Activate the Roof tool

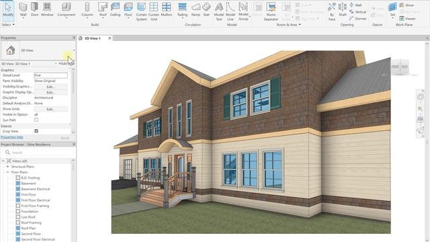103,10
